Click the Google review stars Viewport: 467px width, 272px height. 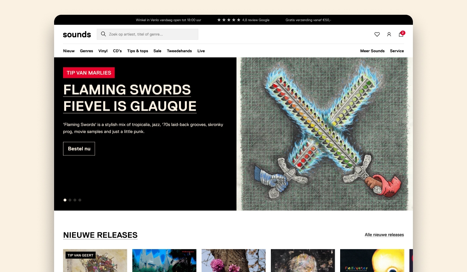pyautogui.click(x=229, y=20)
